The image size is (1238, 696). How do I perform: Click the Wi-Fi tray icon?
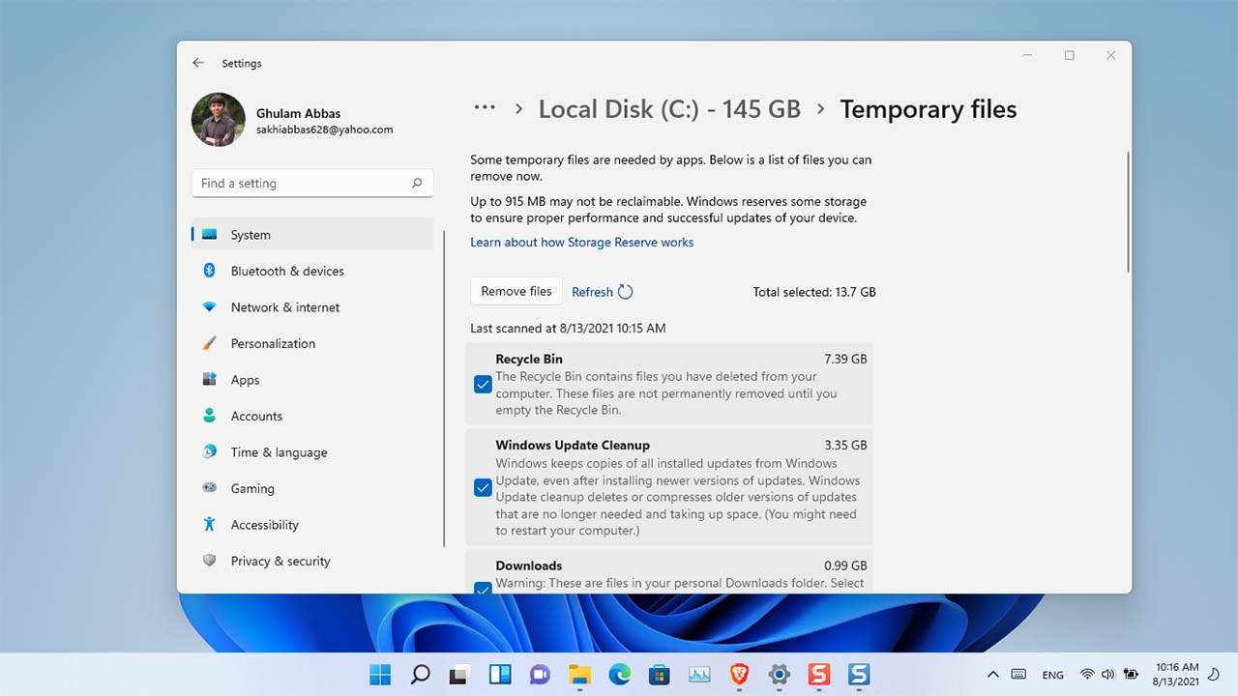click(1087, 675)
